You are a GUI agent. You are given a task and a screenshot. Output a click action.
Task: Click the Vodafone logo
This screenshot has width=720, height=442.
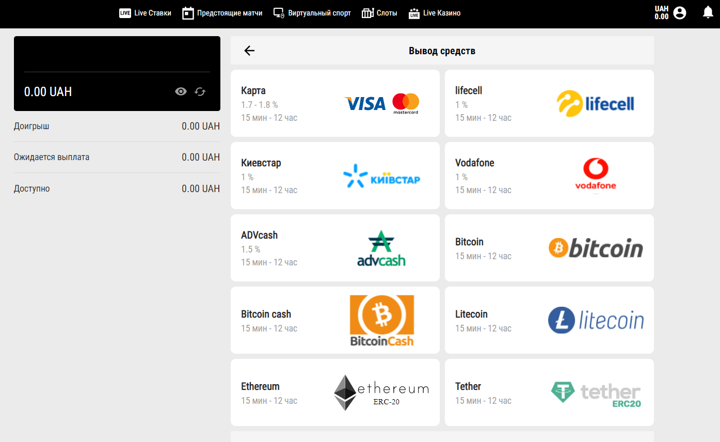pos(595,176)
